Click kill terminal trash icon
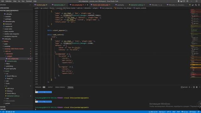The height and width of the screenshot is (113, 201). point(197,87)
